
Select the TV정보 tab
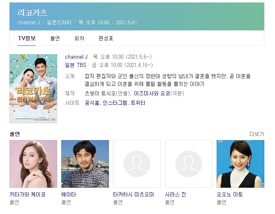pyautogui.click(x=27, y=38)
